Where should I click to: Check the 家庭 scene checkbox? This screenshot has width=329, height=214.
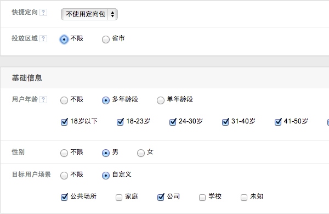(119, 197)
